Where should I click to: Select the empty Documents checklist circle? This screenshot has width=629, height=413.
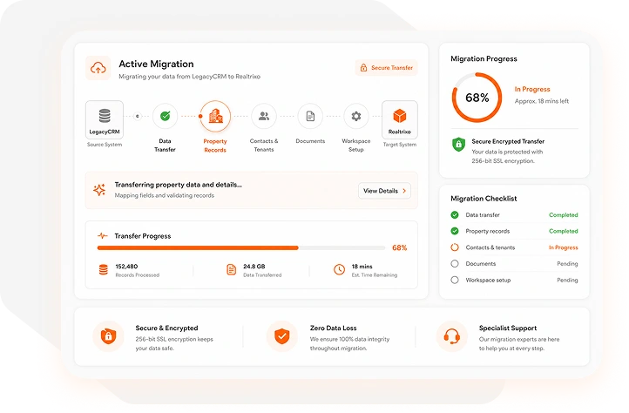455,264
